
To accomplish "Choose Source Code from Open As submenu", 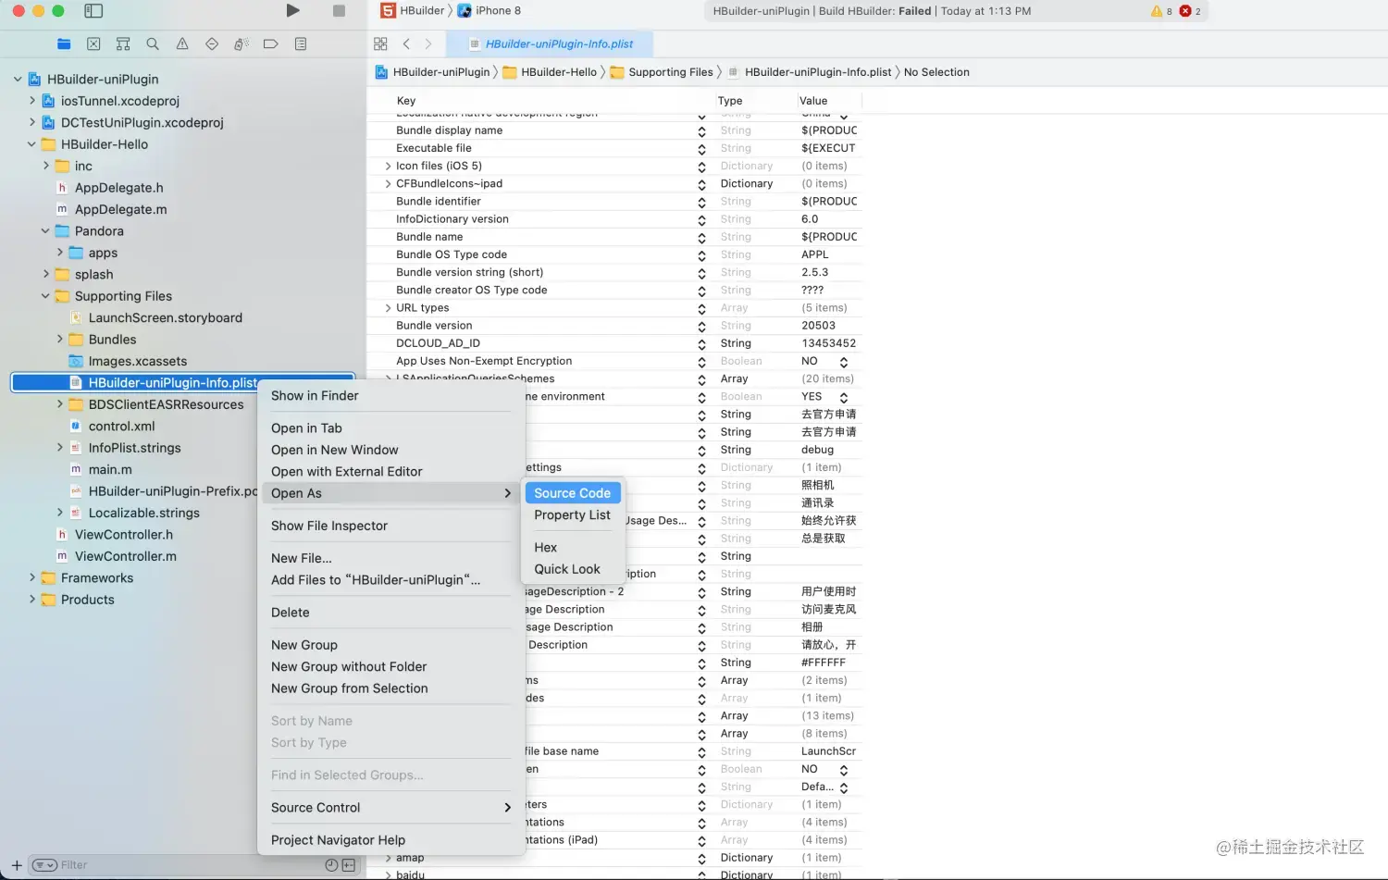I will pyautogui.click(x=573, y=493).
